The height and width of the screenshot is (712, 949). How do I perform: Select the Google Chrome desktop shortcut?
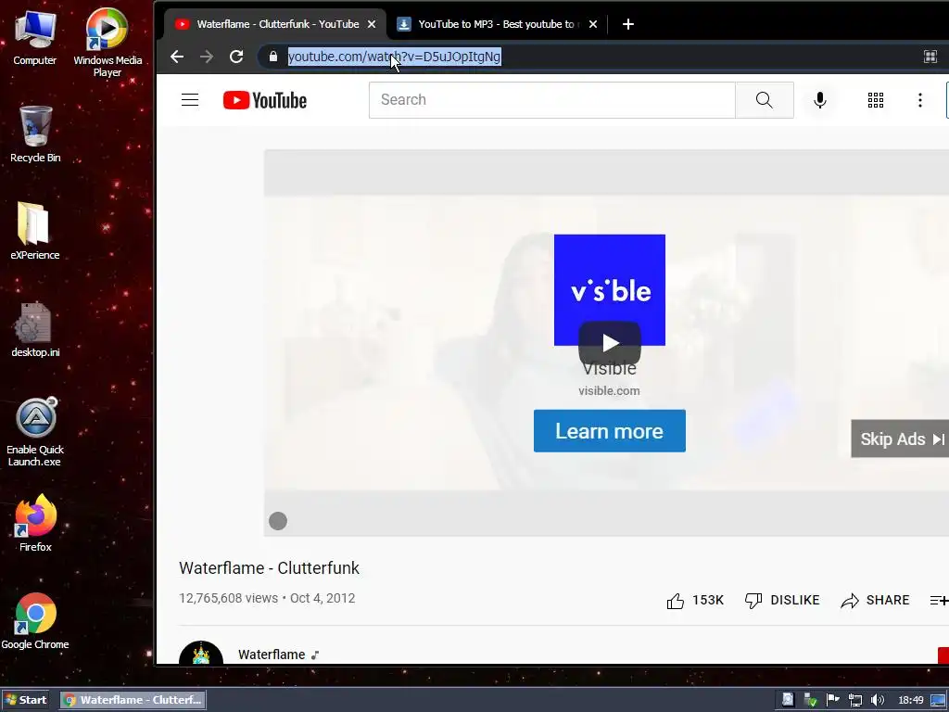(35, 621)
